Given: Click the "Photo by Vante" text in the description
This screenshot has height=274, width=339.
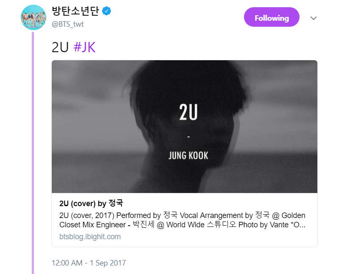Looking at the screenshot, I should (x=263, y=225).
